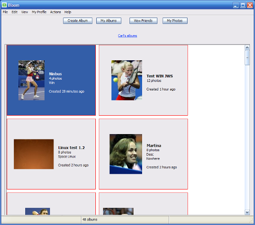The height and width of the screenshot is (225, 255).
Task: Click the vertical scrollbar thumb
Action: click(247, 58)
